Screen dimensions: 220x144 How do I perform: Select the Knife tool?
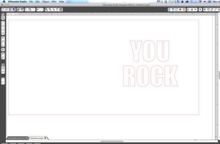3,58
